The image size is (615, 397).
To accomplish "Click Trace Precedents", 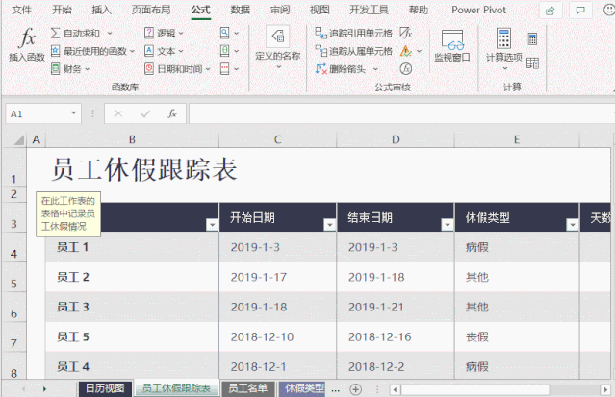I will [x=354, y=34].
